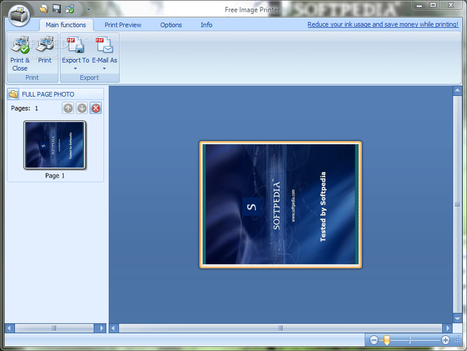The width and height of the screenshot is (467, 351).
Task: Click the preview horizontal scrollbar right arrow
Action: 447,328
